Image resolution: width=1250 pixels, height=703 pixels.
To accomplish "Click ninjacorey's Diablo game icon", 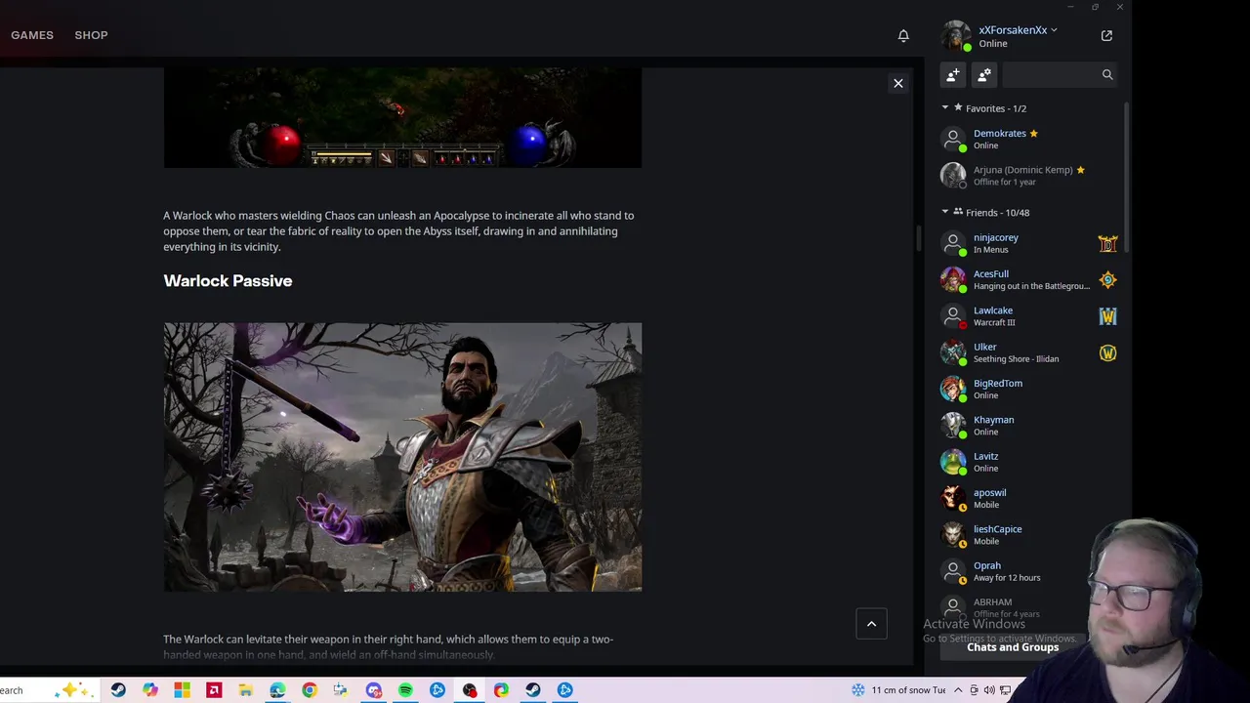I will click(x=1107, y=243).
